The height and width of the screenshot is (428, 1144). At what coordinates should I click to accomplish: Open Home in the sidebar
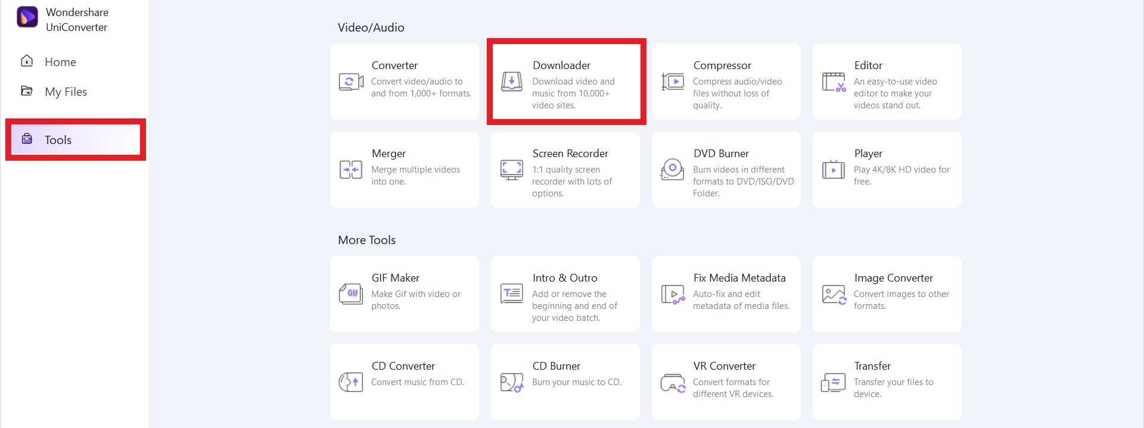(x=60, y=62)
